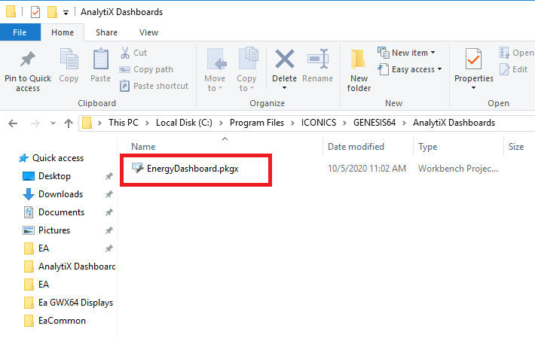Image resolution: width=535 pixels, height=338 pixels.
Task: Navigate to Program Files breadcrumb
Action: pyautogui.click(x=257, y=123)
